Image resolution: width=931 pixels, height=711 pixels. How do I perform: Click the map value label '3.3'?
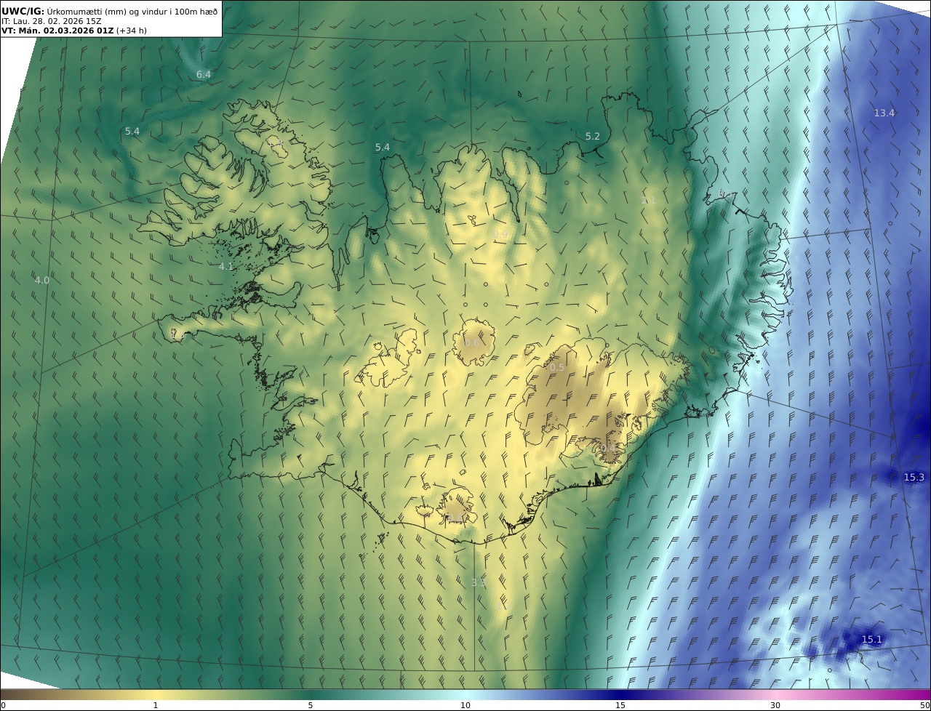pyautogui.click(x=479, y=583)
